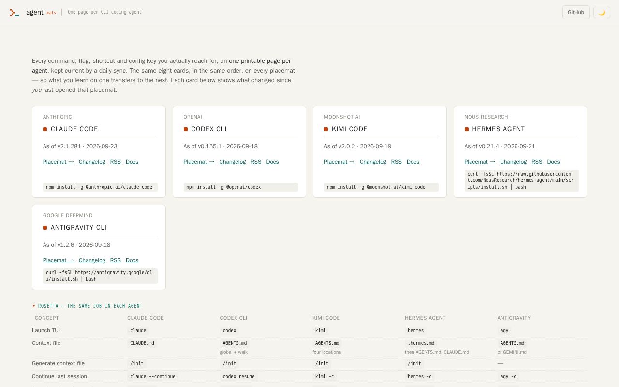Open the Claude Code RSS feed
This screenshot has height=387, width=619.
[x=116, y=162]
